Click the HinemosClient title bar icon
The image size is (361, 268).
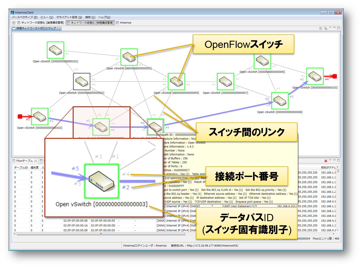tap(12, 13)
